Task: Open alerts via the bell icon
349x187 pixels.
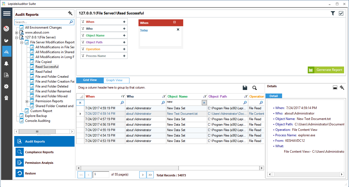Action: 6,64
